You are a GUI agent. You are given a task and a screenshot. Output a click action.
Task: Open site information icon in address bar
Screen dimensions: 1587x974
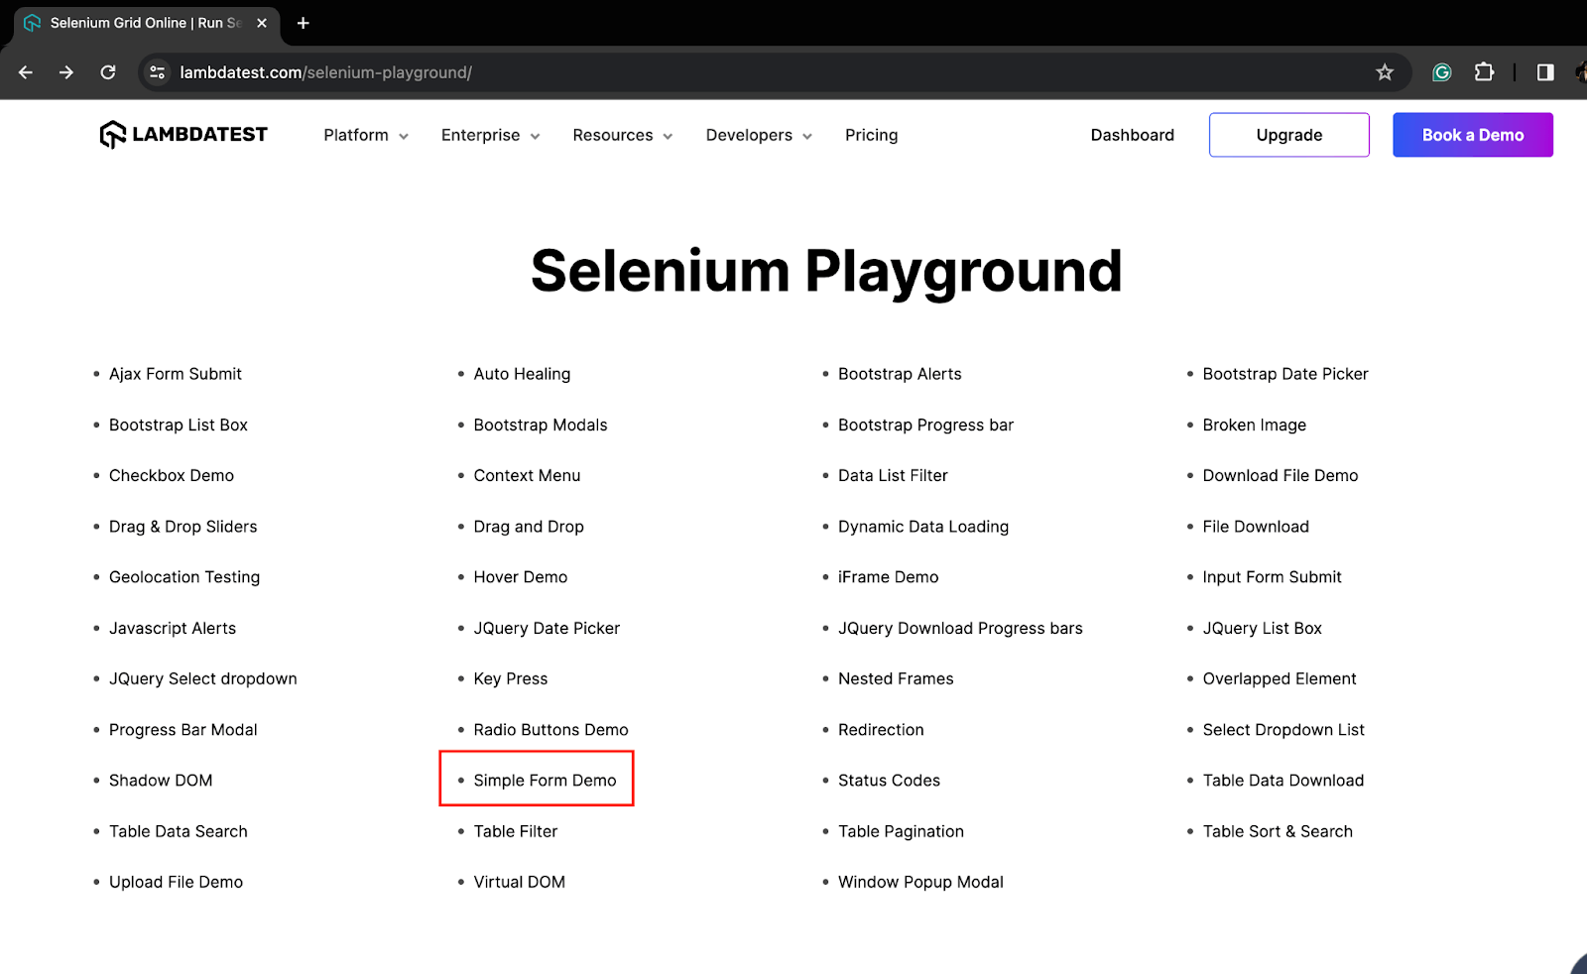coord(158,72)
